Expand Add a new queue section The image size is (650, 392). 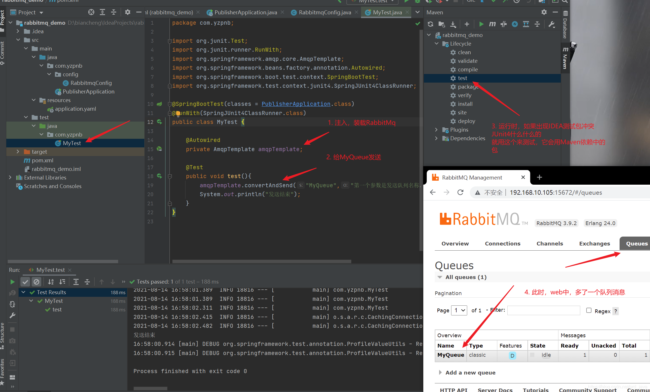[x=470, y=373]
